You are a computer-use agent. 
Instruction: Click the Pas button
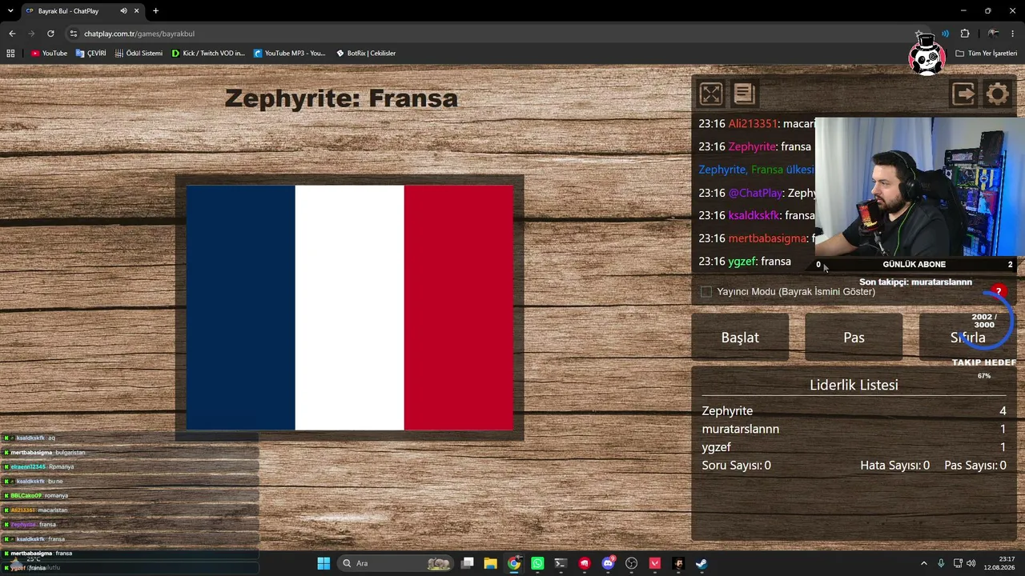pos(854,338)
